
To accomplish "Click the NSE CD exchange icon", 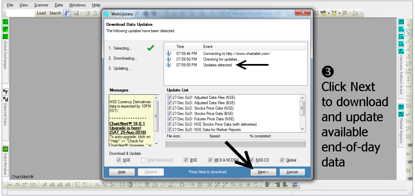I will [x=5, y=29].
